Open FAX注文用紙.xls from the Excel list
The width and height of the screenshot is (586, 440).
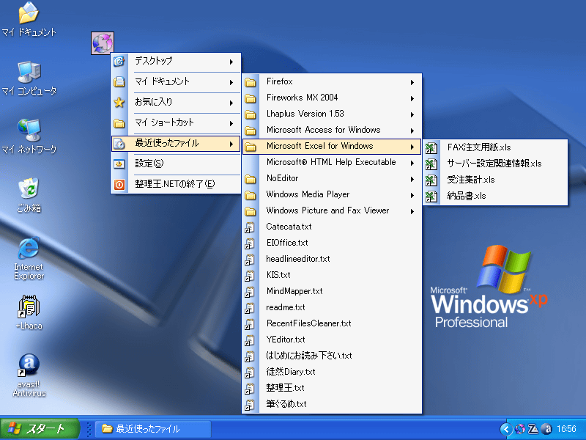click(x=495, y=147)
